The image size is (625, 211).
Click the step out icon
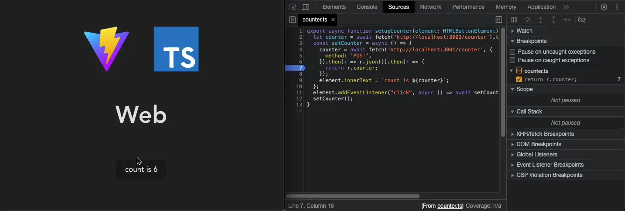554,20
